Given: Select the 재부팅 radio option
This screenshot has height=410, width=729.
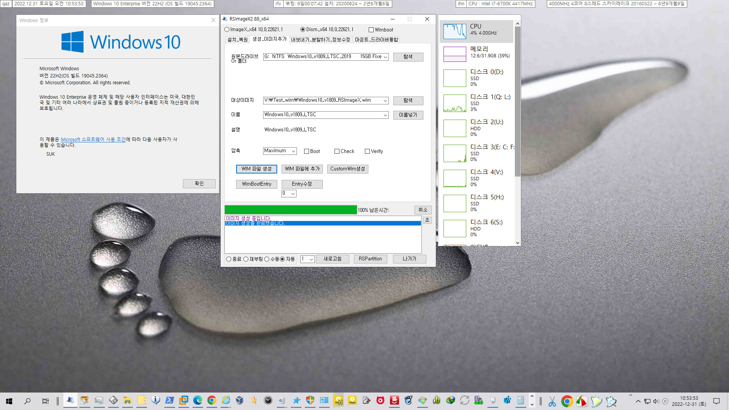Looking at the screenshot, I should [x=246, y=259].
